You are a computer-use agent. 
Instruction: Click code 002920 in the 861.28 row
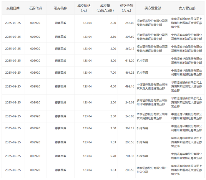[x=35, y=72]
